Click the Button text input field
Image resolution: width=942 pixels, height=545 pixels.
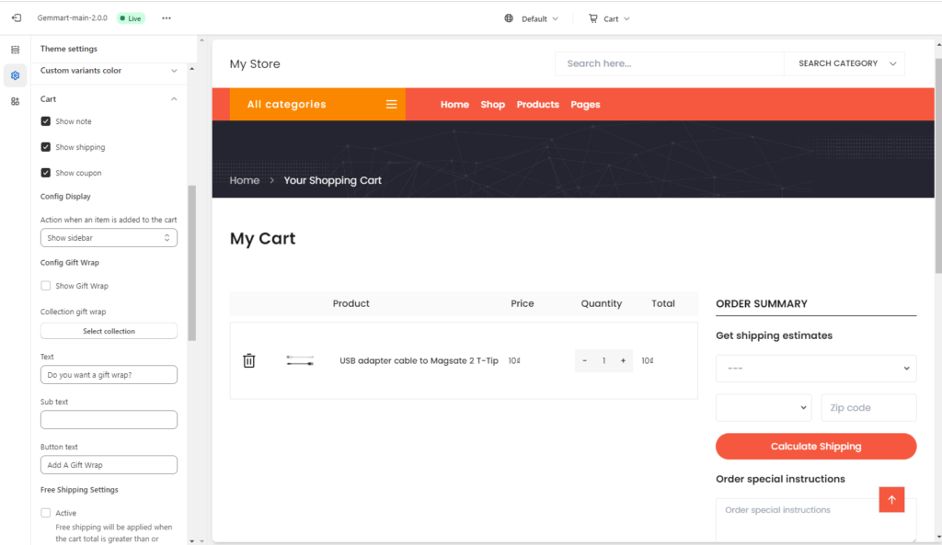pos(109,464)
